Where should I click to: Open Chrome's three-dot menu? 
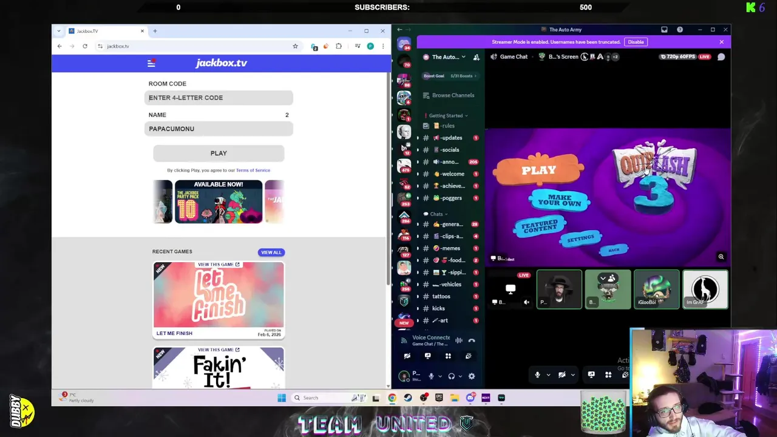[x=382, y=46]
